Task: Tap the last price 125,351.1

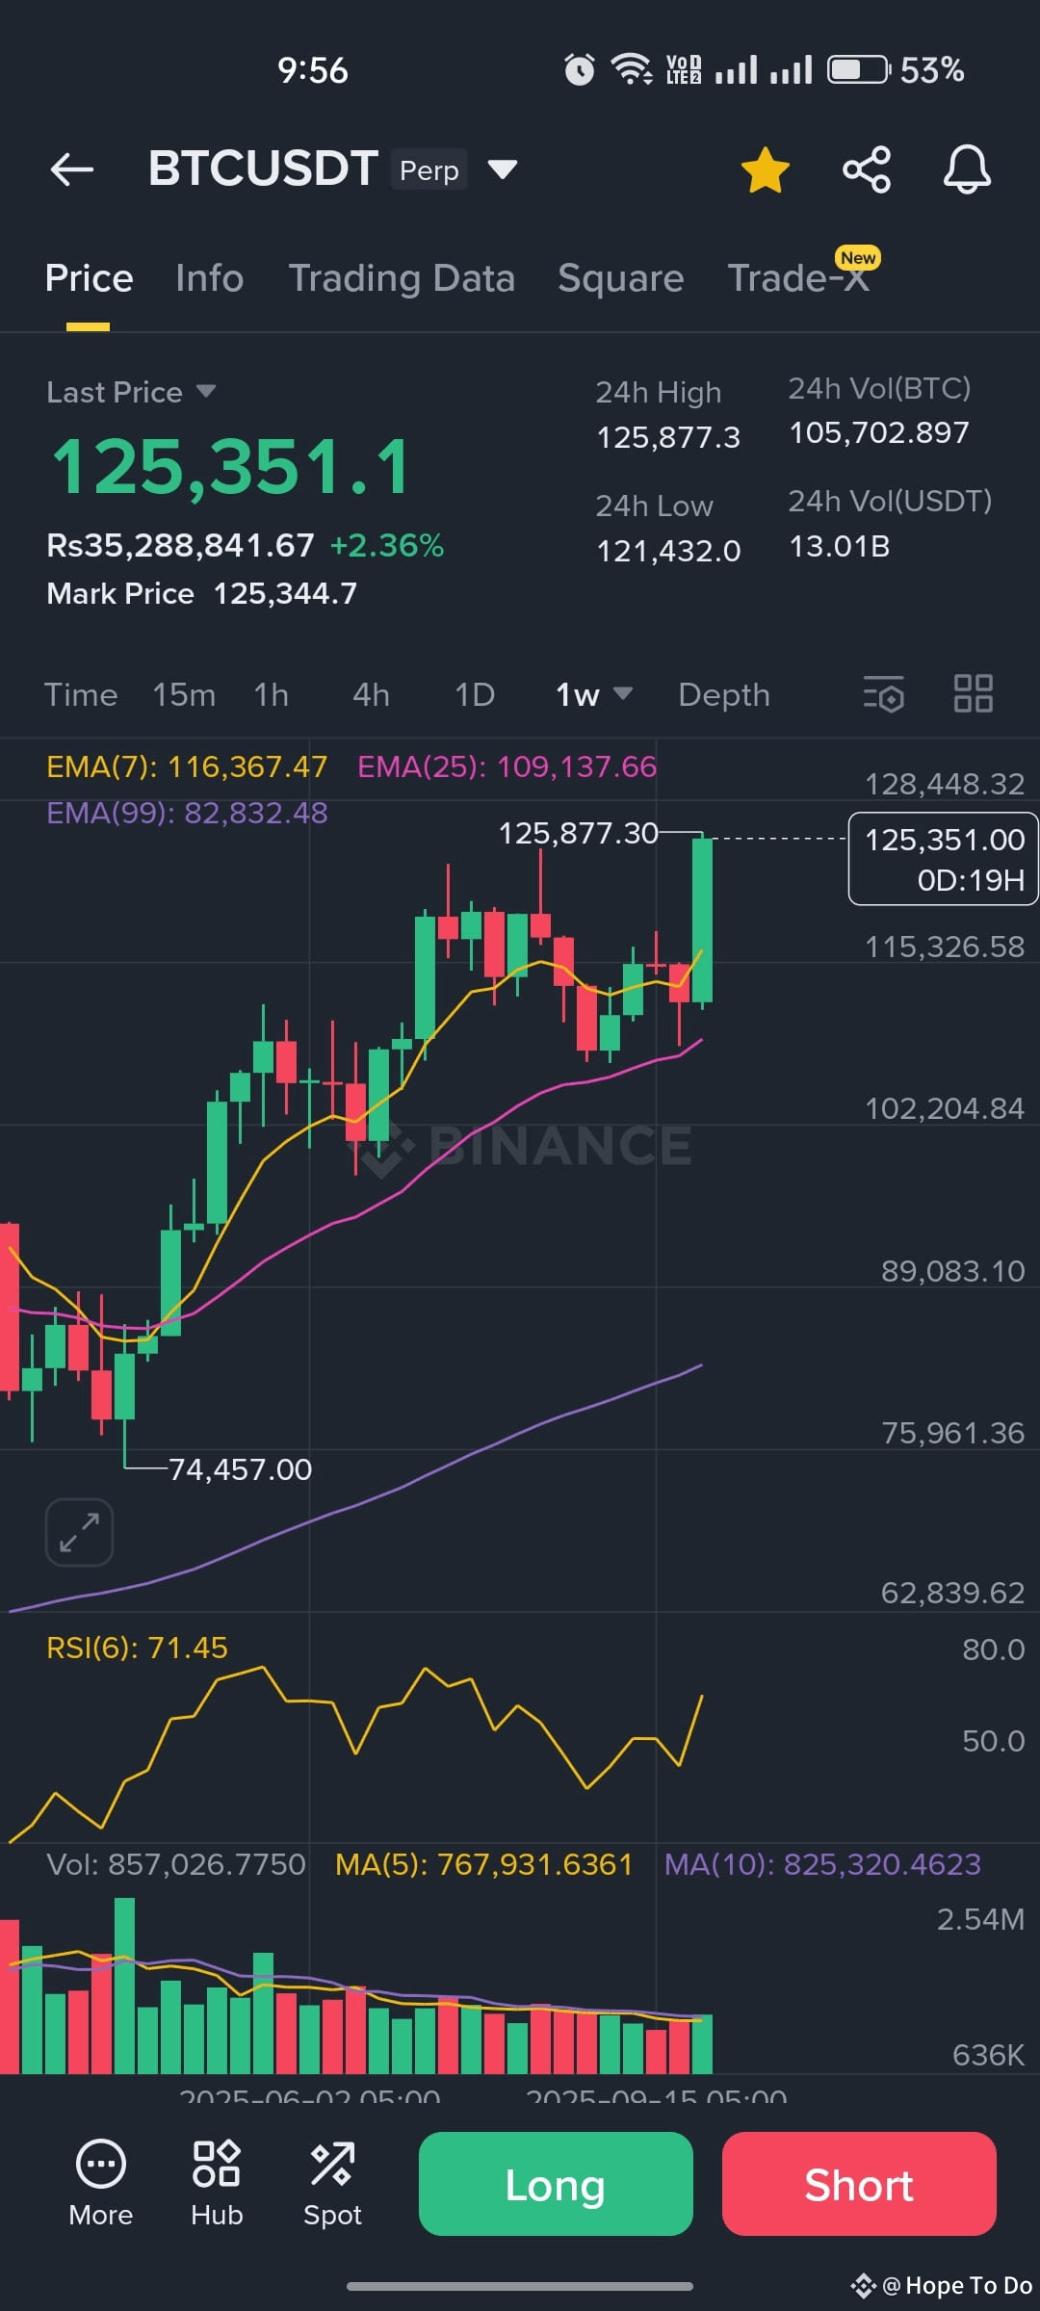Action: [x=231, y=467]
